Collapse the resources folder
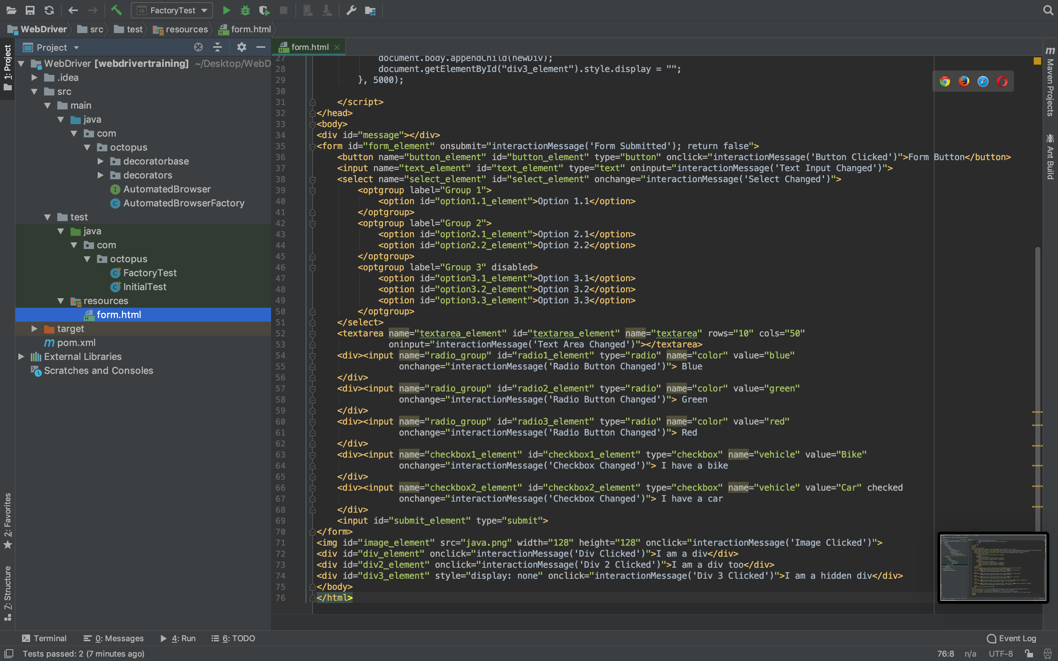The width and height of the screenshot is (1058, 661). (61, 301)
